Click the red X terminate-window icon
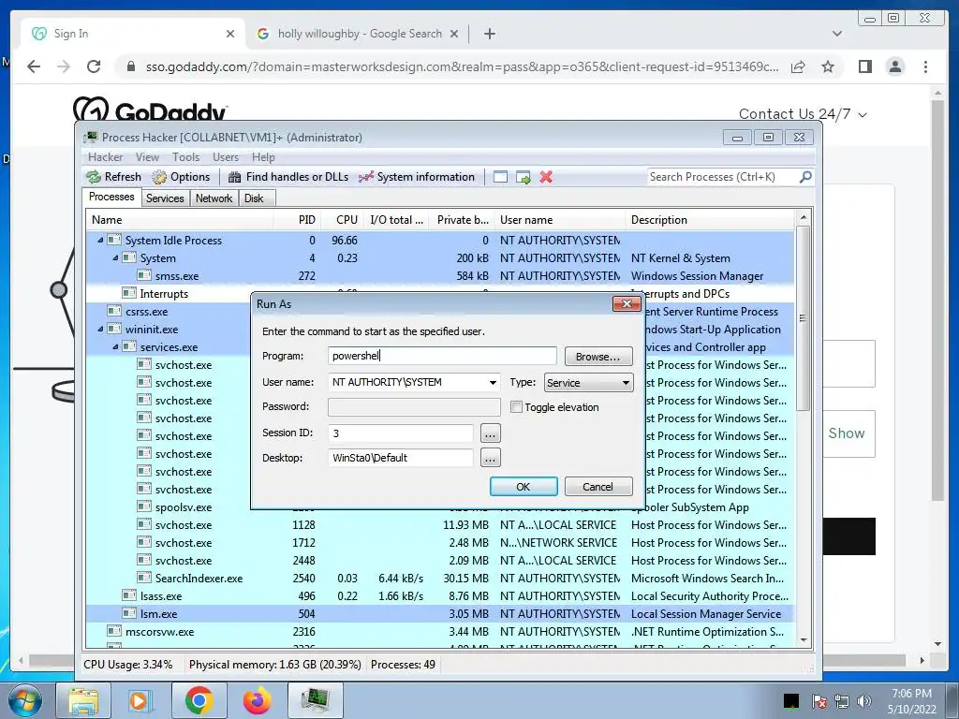This screenshot has width=959, height=719. click(x=546, y=177)
